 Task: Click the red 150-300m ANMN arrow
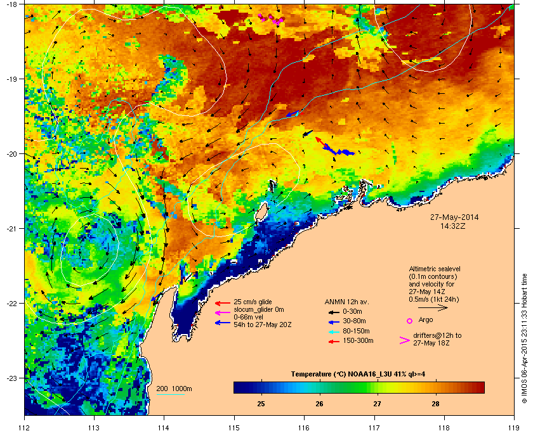pos(334,342)
